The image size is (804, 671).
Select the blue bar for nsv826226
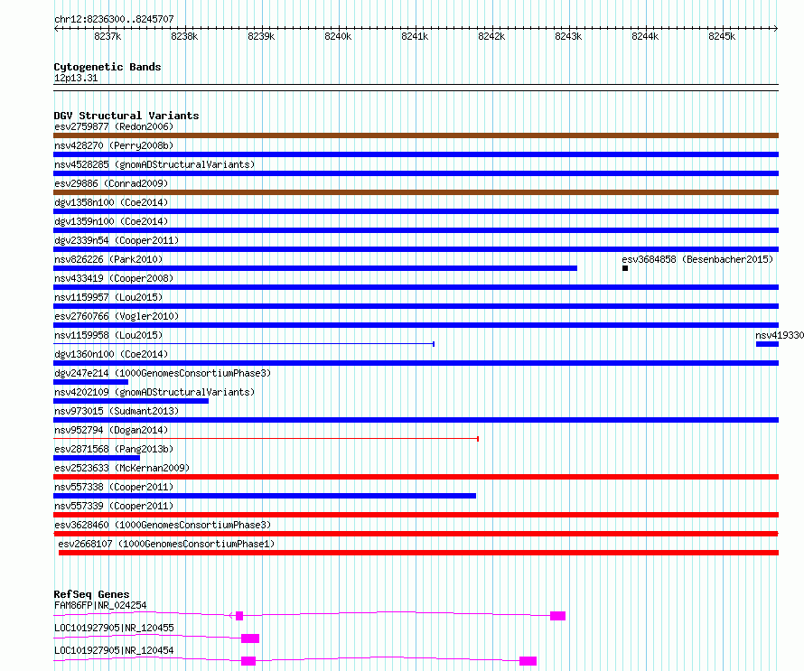point(315,268)
